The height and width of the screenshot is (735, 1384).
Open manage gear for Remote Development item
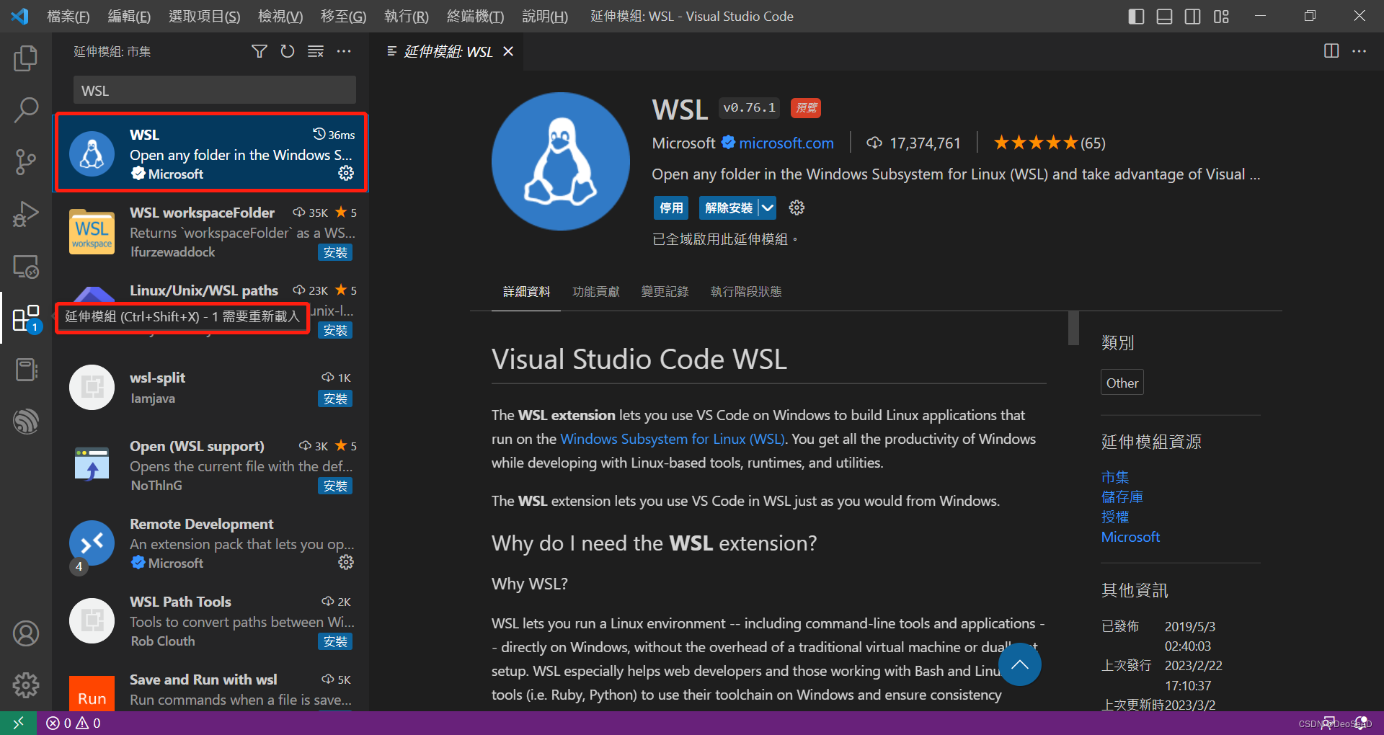coord(346,562)
